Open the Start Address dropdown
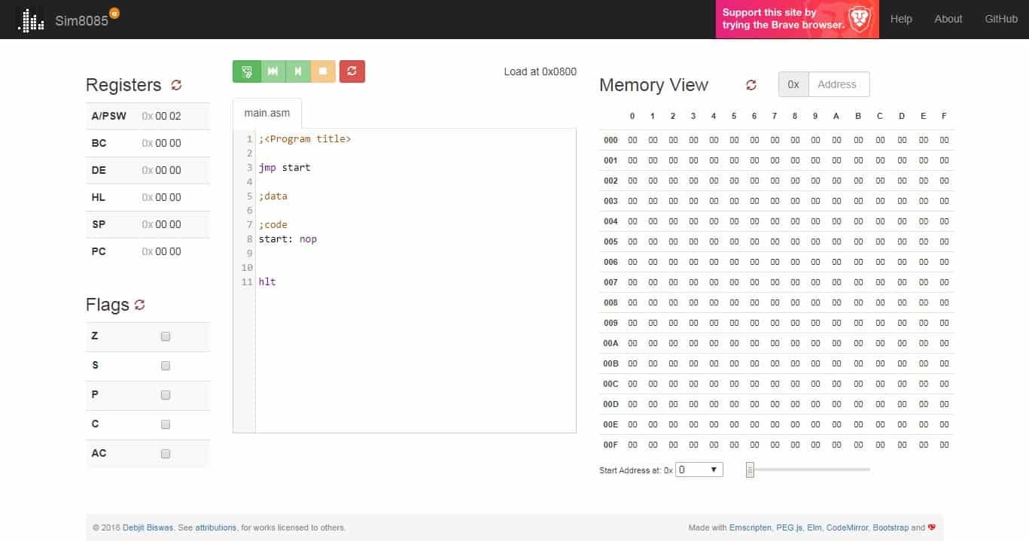This screenshot has height=541, width=1029. click(x=699, y=469)
